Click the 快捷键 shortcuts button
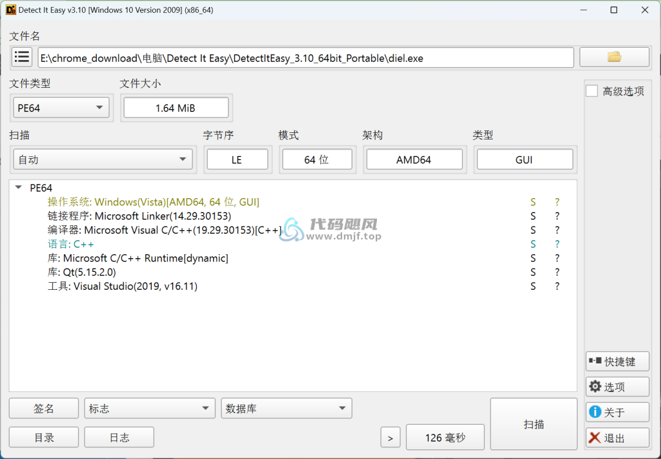 (x=617, y=362)
